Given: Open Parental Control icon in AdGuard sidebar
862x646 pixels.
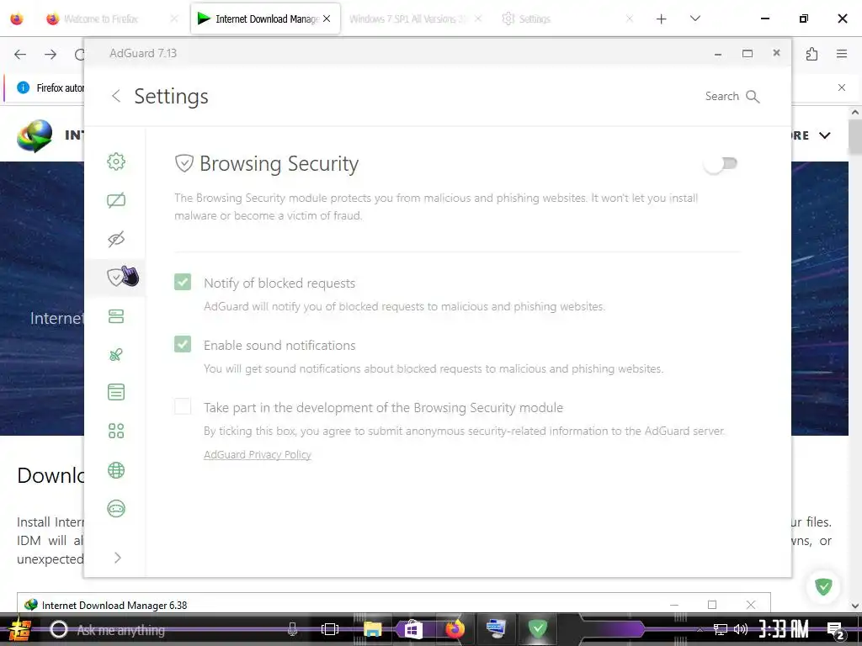Looking at the screenshot, I should [x=116, y=355].
